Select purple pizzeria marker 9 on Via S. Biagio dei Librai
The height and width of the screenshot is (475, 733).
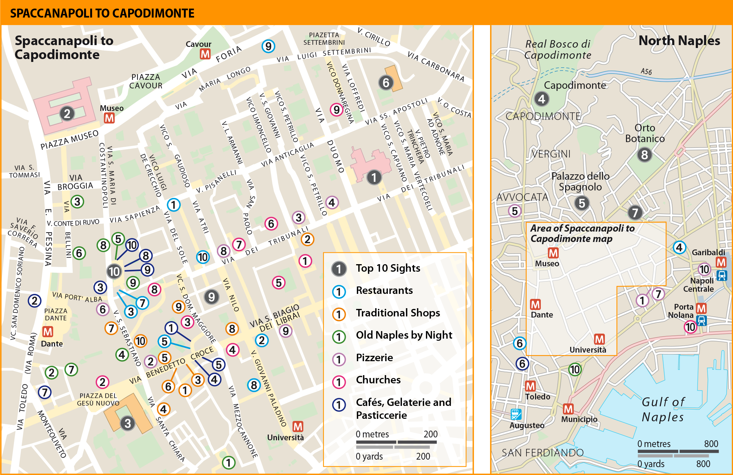pyautogui.click(x=285, y=331)
